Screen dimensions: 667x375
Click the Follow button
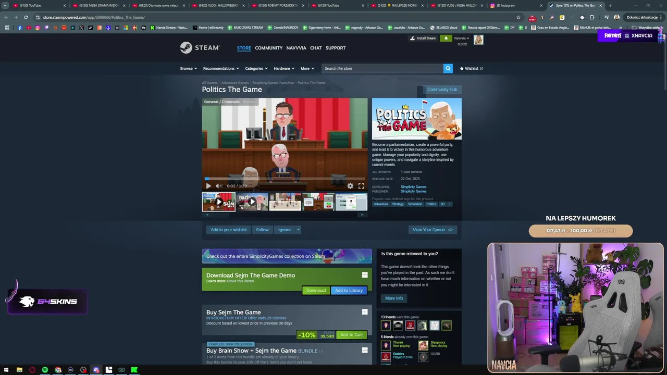pos(262,230)
